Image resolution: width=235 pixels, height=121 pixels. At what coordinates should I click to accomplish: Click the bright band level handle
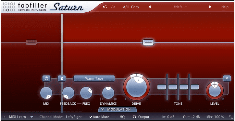pos(148,42)
